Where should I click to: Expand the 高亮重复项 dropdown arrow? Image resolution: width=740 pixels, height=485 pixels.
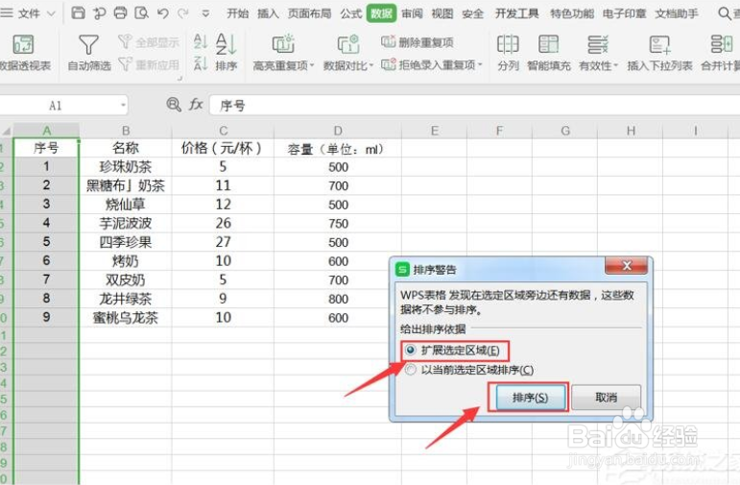click(312, 65)
